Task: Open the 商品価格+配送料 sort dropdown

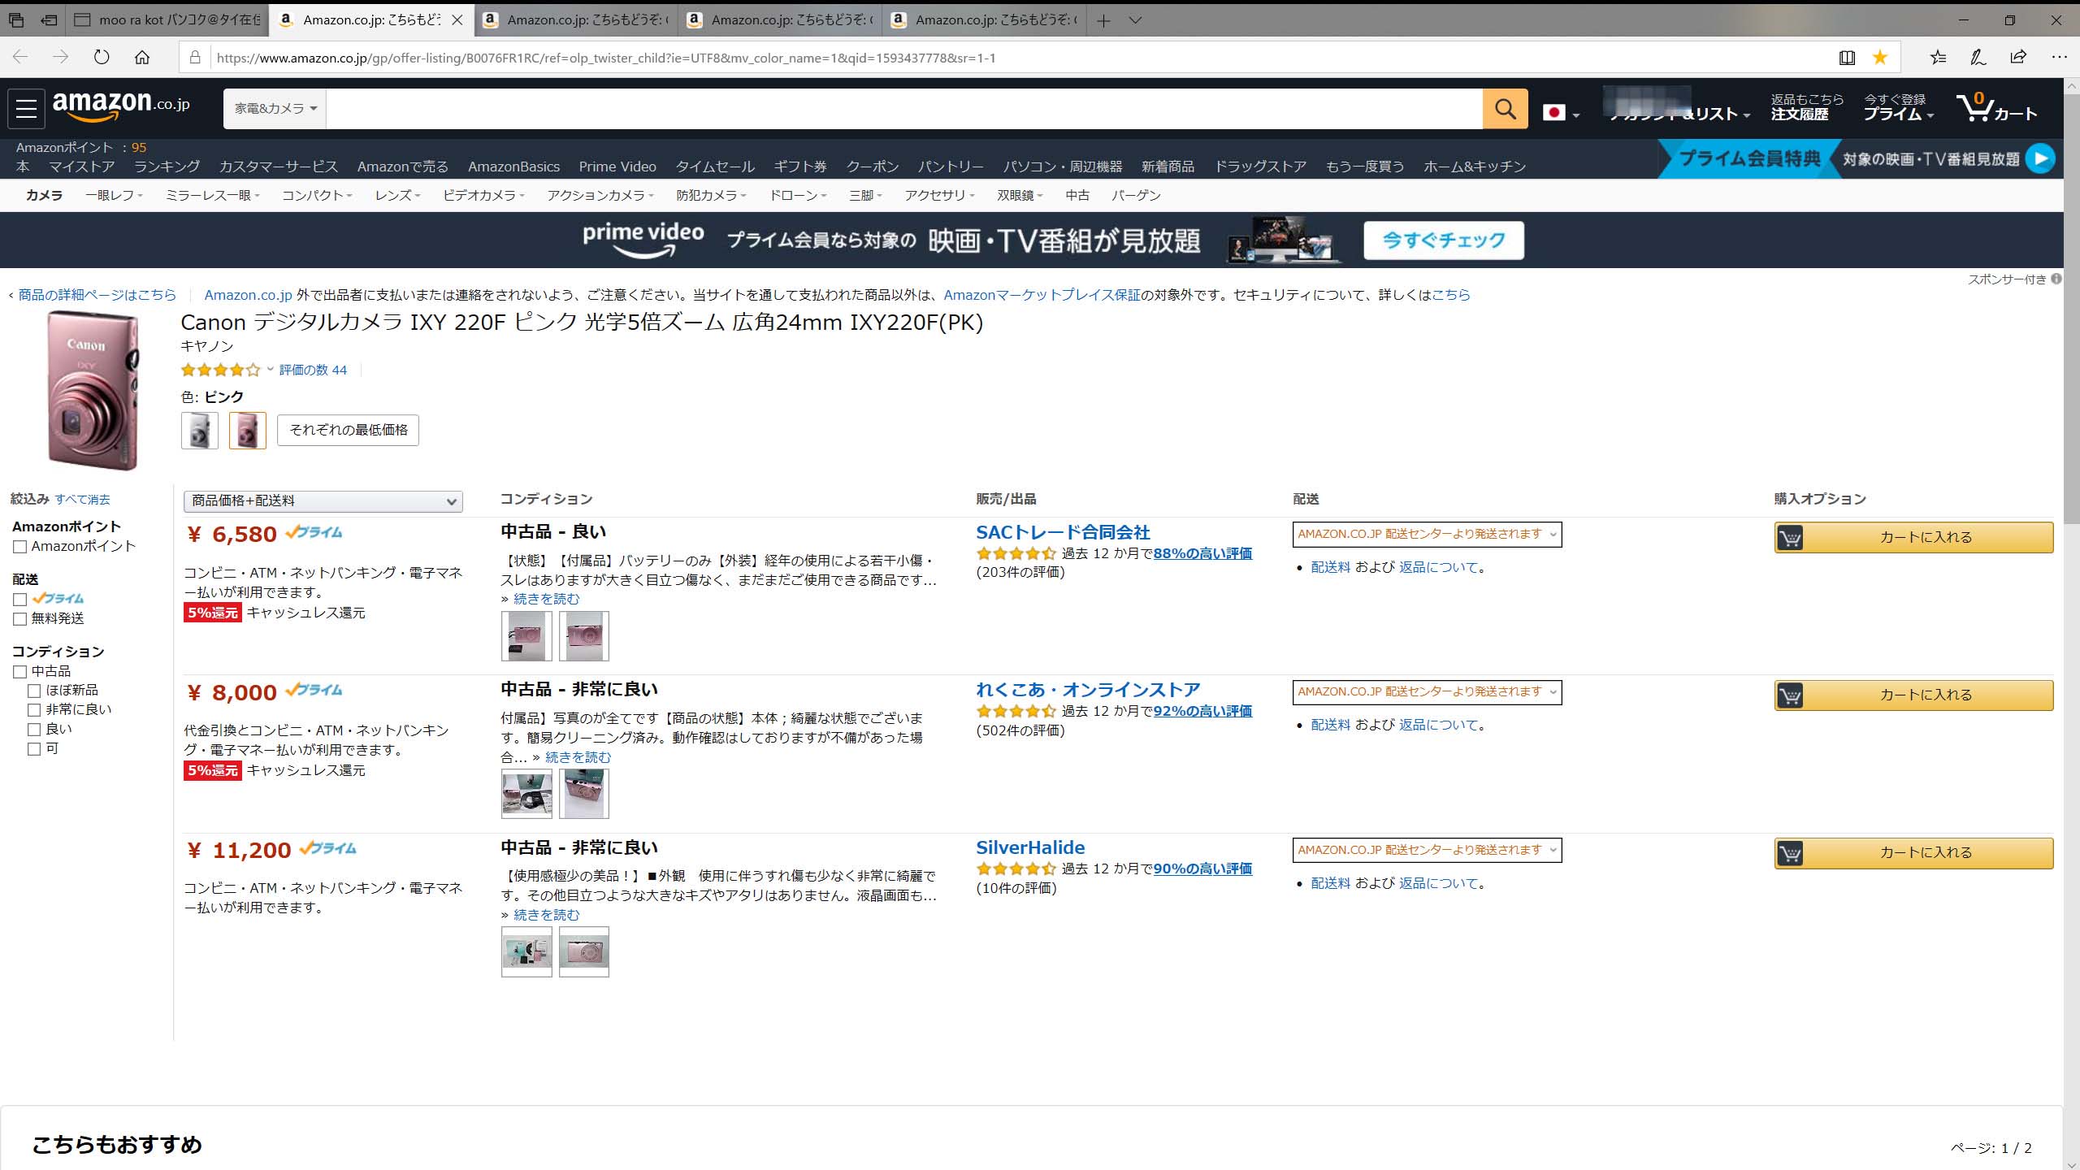Action: (323, 501)
